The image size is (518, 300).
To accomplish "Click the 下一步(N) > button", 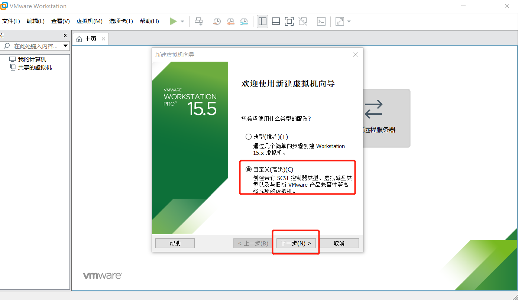I will pyautogui.click(x=296, y=243).
